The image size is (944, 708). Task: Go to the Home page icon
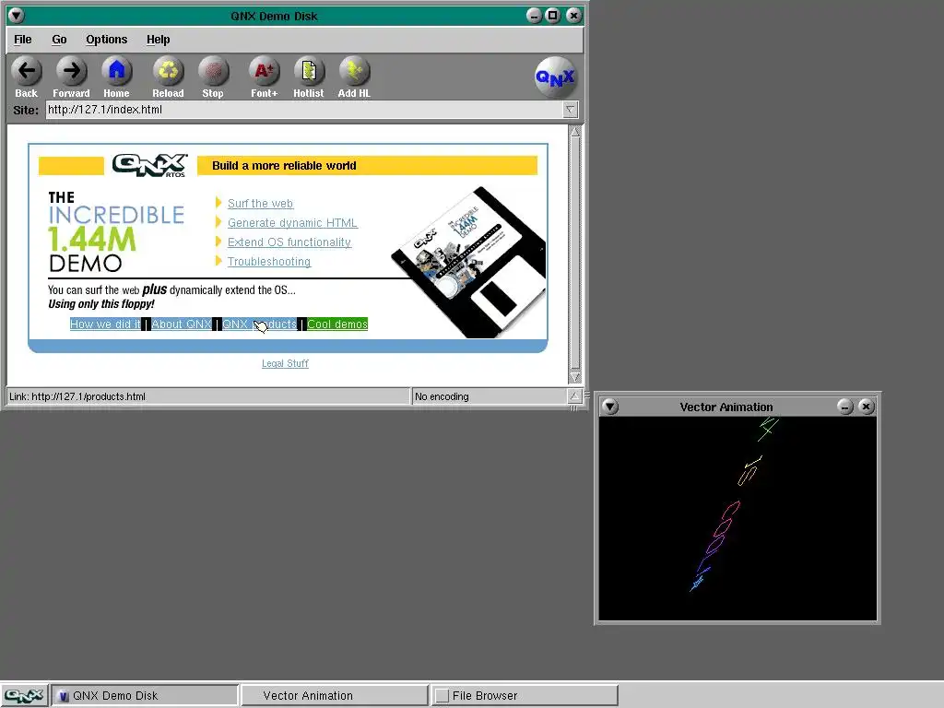116,71
